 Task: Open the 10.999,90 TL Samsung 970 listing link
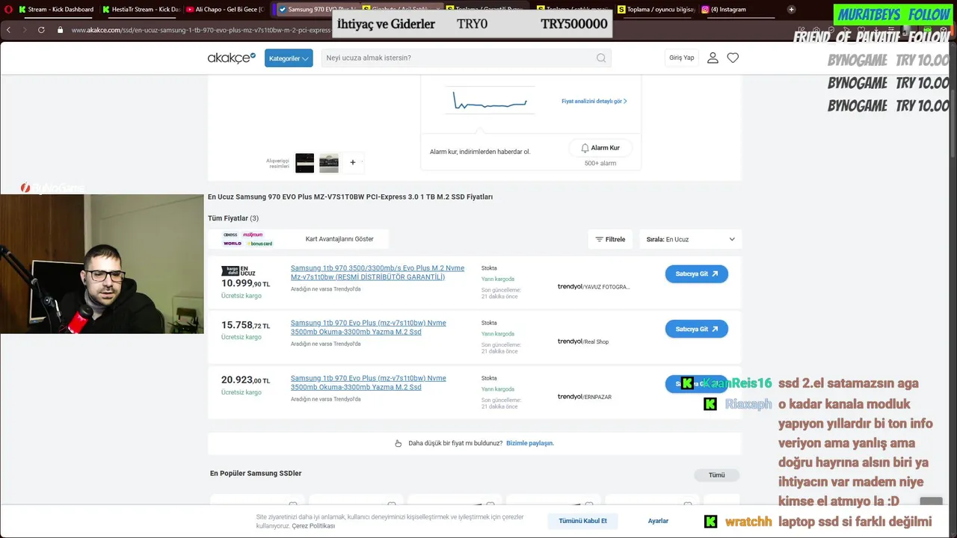click(x=378, y=273)
